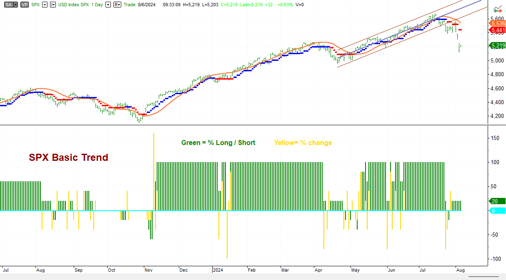Viewport: 506px width, 280px height.
Task: Click the SPX Basic Trend title
Action: 68,157
